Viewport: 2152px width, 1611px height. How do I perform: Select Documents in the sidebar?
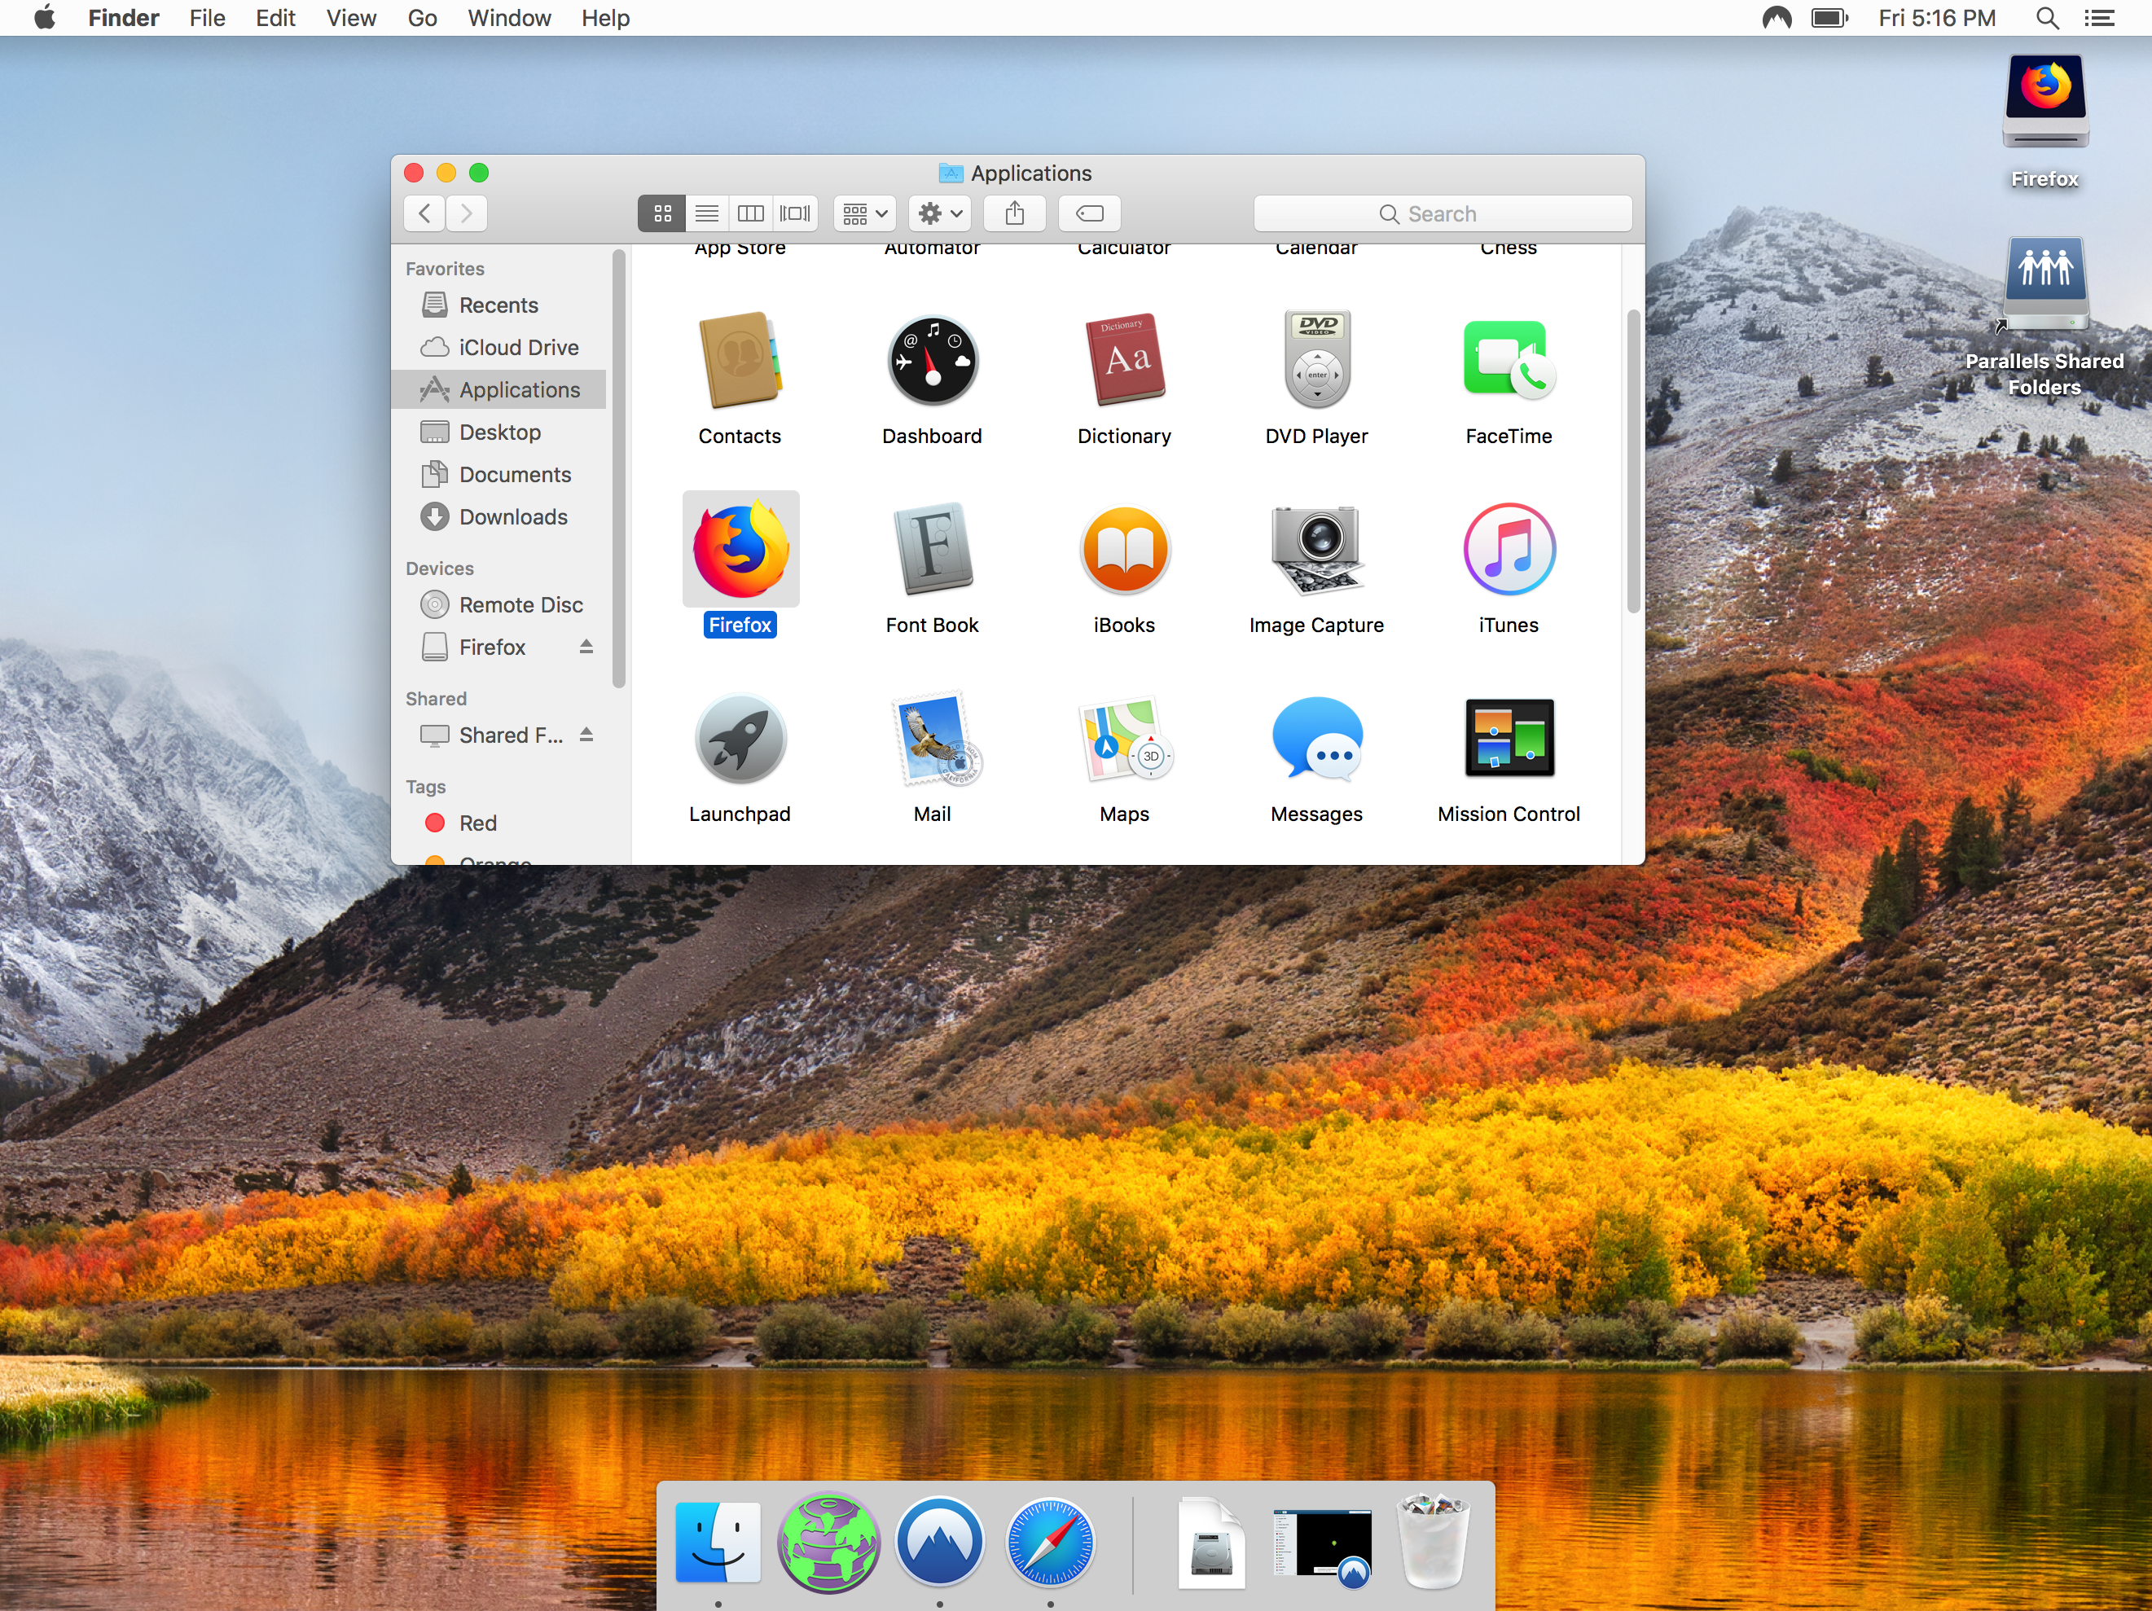click(x=499, y=474)
